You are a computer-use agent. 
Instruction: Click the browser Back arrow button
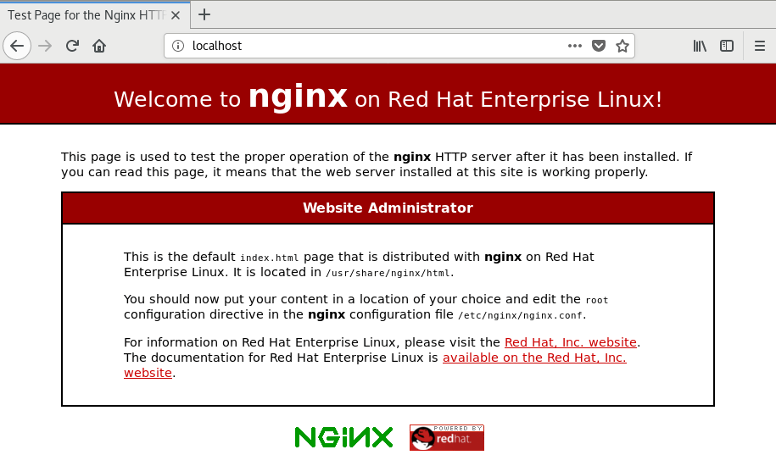tap(17, 46)
